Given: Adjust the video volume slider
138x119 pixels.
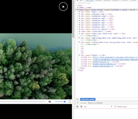Looking at the screenshot, I should [x=60, y=102].
